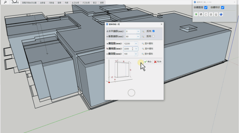Image resolution: width=239 pixels, height=133 pixels.
Task: Open the 书房 scene tab
Action: [x=67, y=3]
